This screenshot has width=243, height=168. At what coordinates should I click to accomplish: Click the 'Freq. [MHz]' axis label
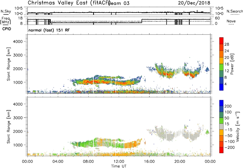(5, 21)
